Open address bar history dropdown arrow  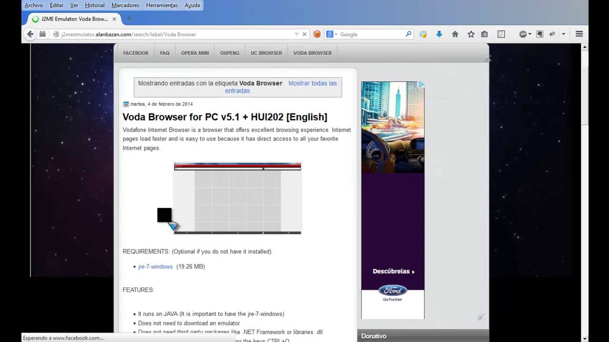[x=296, y=34]
